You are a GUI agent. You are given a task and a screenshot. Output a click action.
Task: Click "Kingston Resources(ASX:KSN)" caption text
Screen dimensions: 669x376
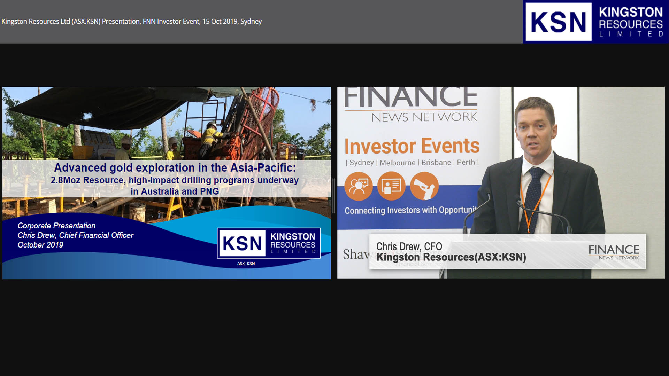pyautogui.click(x=451, y=257)
